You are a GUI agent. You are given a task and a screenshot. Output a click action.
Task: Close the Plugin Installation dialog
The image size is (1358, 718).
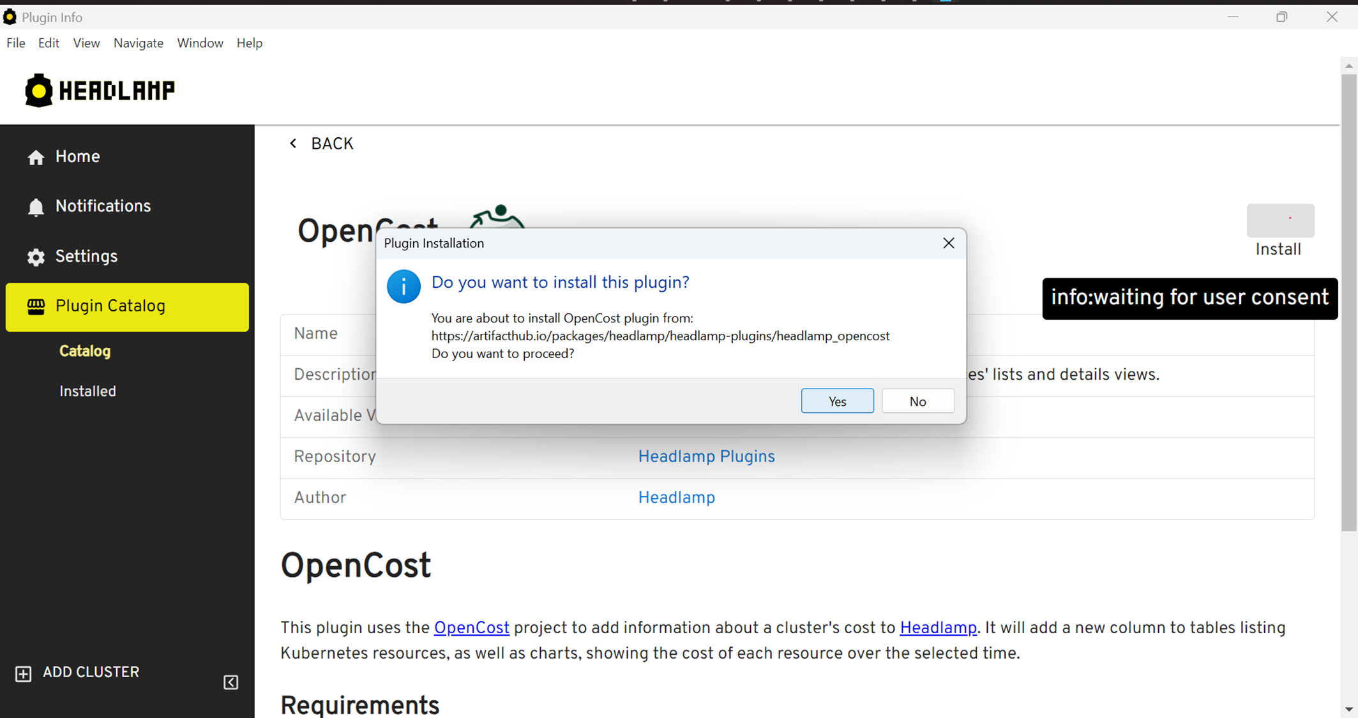tap(948, 243)
